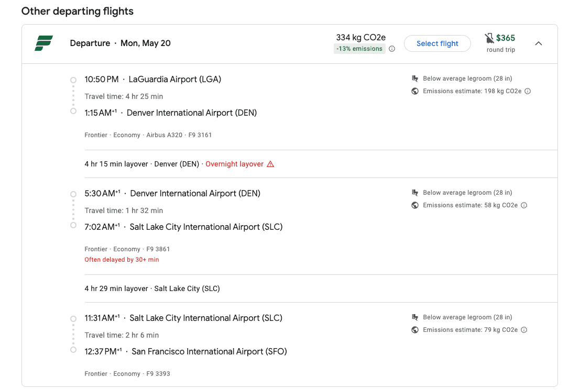Click the Other departing flights heading

(x=78, y=11)
